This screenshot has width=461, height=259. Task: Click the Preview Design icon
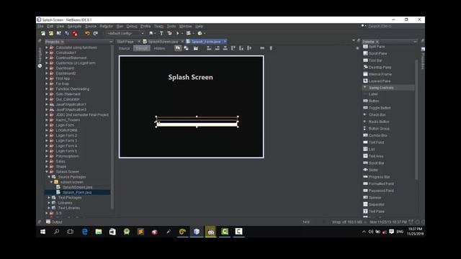pos(195,48)
